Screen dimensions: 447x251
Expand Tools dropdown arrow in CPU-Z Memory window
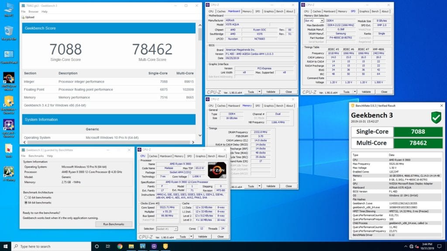[259, 186]
